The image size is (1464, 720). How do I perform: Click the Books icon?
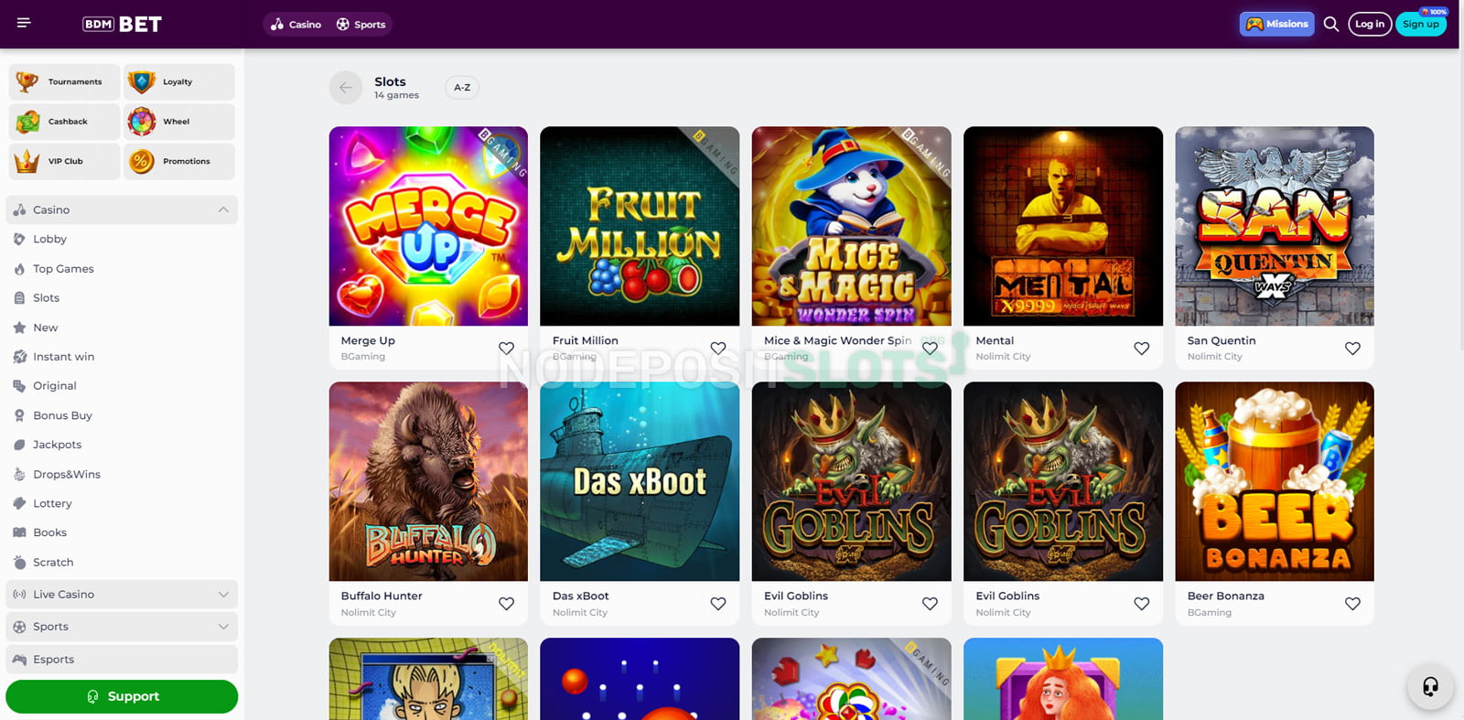19,532
